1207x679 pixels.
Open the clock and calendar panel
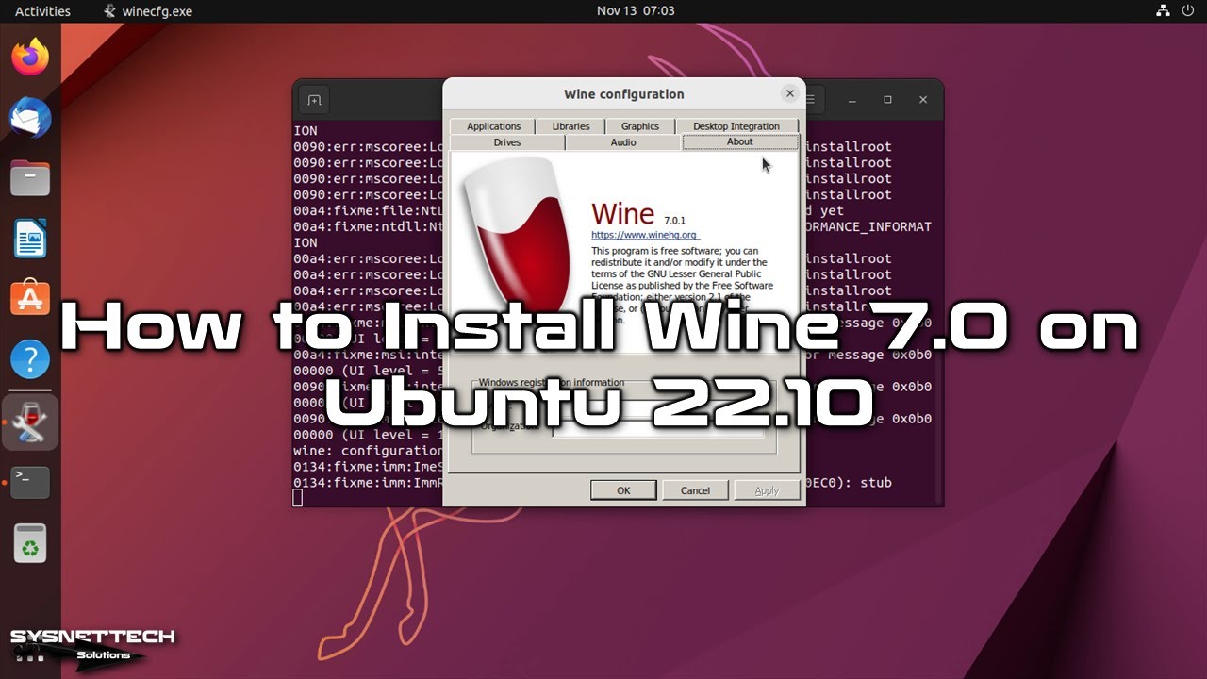tap(636, 11)
